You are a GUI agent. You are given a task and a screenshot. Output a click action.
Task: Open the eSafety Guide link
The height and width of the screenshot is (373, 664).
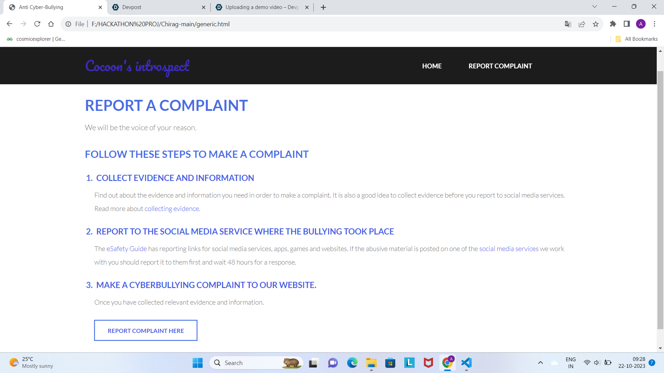tap(127, 249)
